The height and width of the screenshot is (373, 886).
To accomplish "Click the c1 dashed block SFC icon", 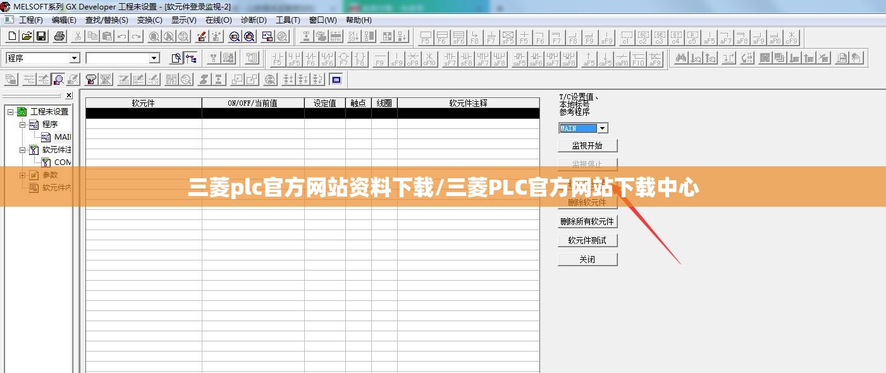I will [x=626, y=37].
